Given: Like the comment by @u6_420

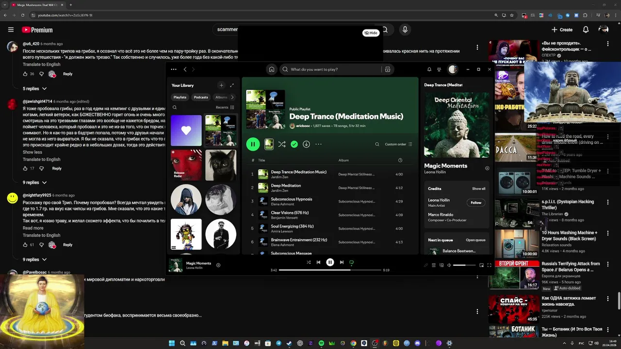Looking at the screenshot, I should click(25, 74).
